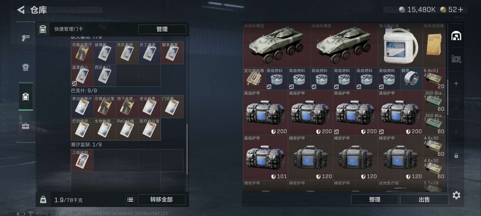Viewport: 481px width, 216px height.
Task: Open the briefcase sidebar category
Action: [x=25, y=126]
